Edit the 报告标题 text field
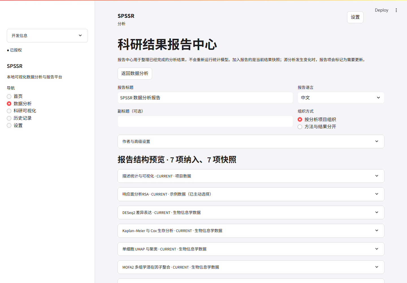Screen dimensions: 407x283 pyautogui.click(x=205, y=98)
